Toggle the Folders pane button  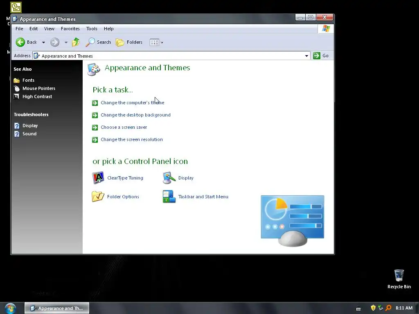tap(129, 42)
